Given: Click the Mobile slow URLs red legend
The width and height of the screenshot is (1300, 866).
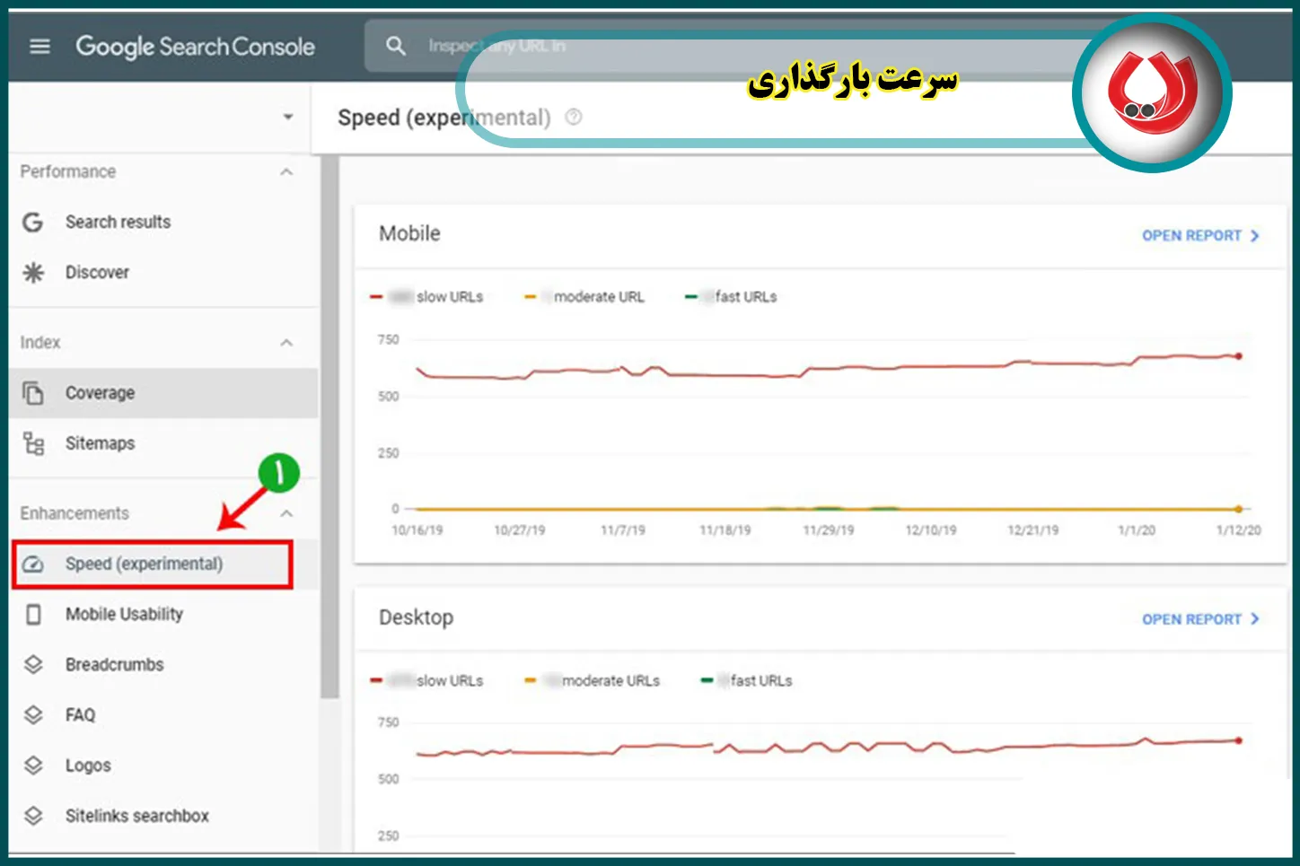Looking at the screenshot, I should pos(426,297).
